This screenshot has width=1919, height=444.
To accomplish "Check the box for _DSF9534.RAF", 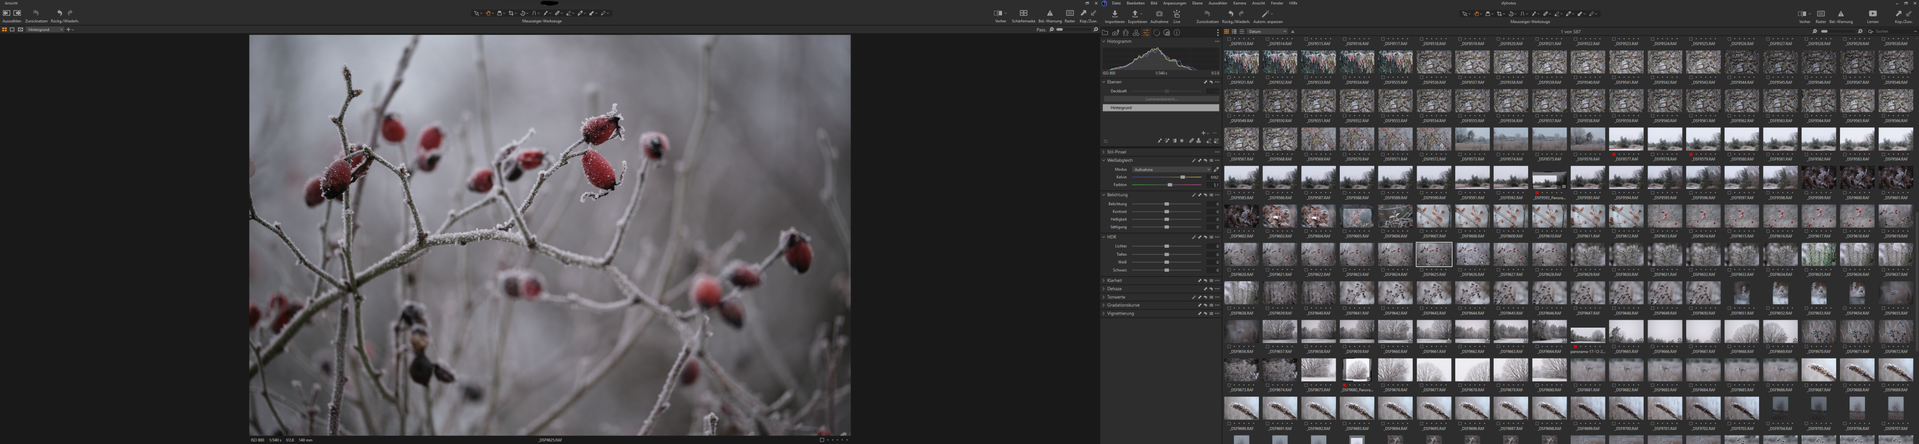I will (1345, 77).
